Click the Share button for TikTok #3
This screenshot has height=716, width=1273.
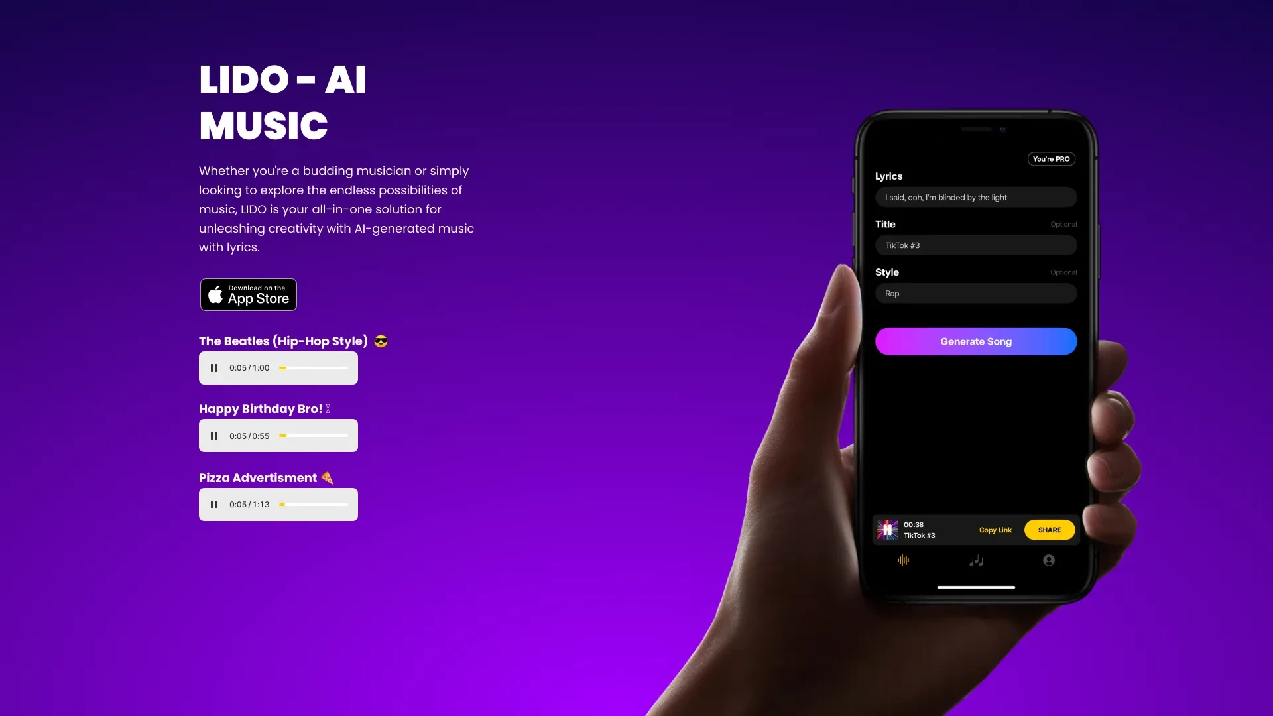click(x=1049, y=529)
